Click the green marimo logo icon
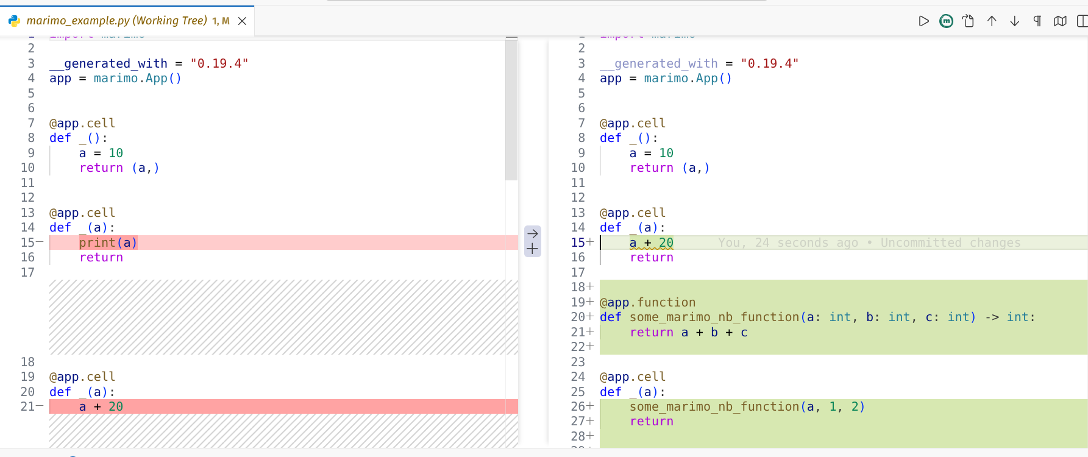 coord(946,21)
